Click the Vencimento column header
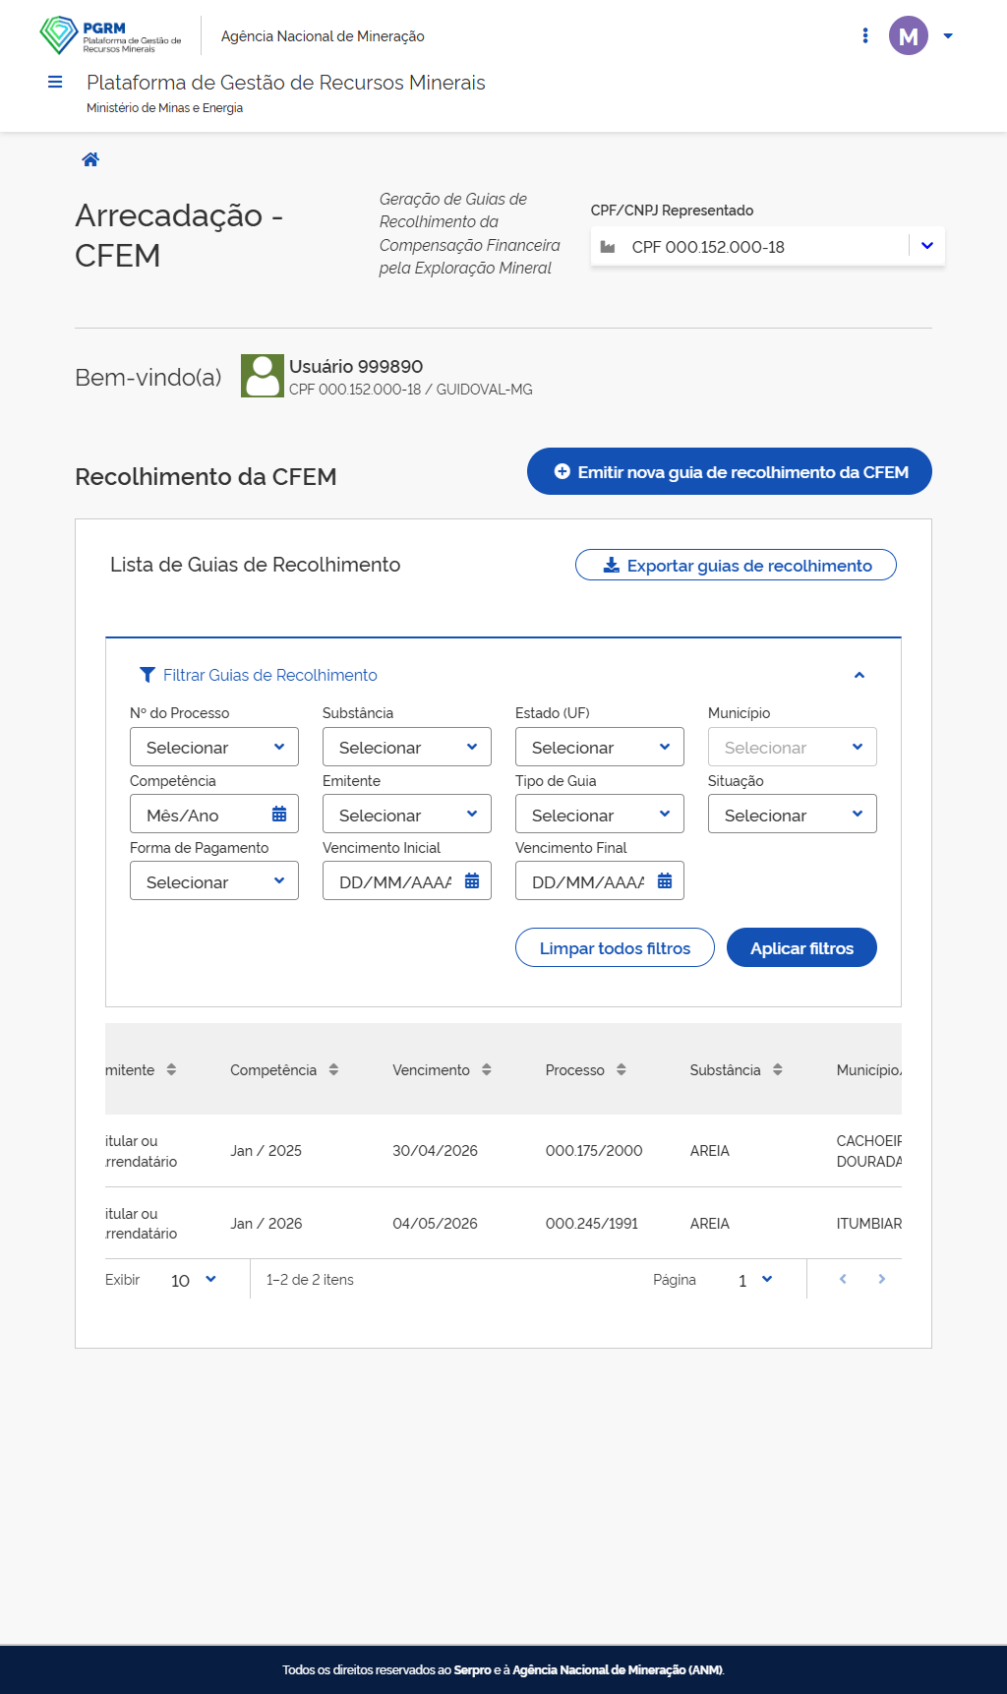This screenshot has width=1007, height=1694. (x=431, y=1070)
